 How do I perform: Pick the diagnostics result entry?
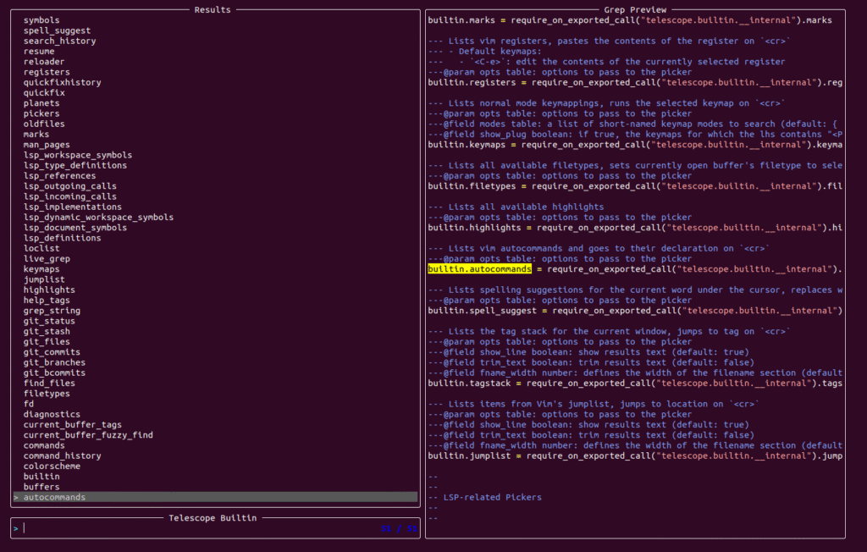(52, 414)
